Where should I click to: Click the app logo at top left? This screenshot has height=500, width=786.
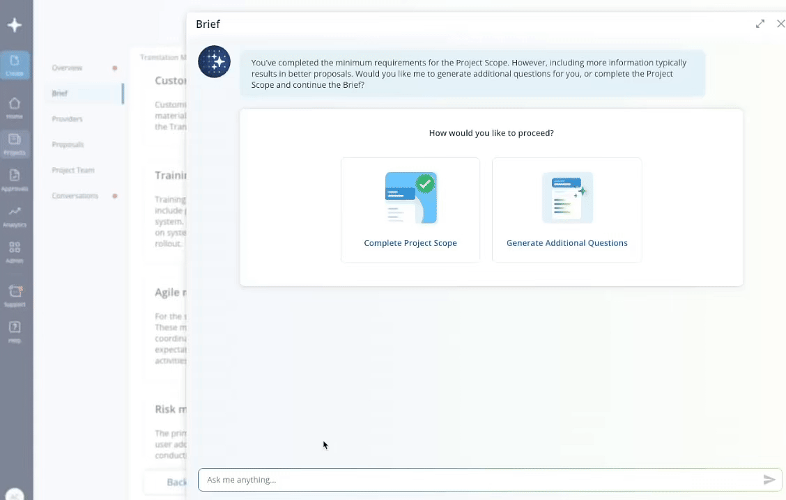15,25
